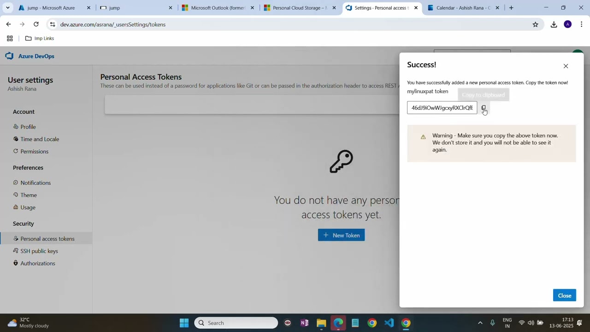This screenshot has height=332, width=590.
Task: Click 'mylinuxpat token' label
Action: [428, 91]
